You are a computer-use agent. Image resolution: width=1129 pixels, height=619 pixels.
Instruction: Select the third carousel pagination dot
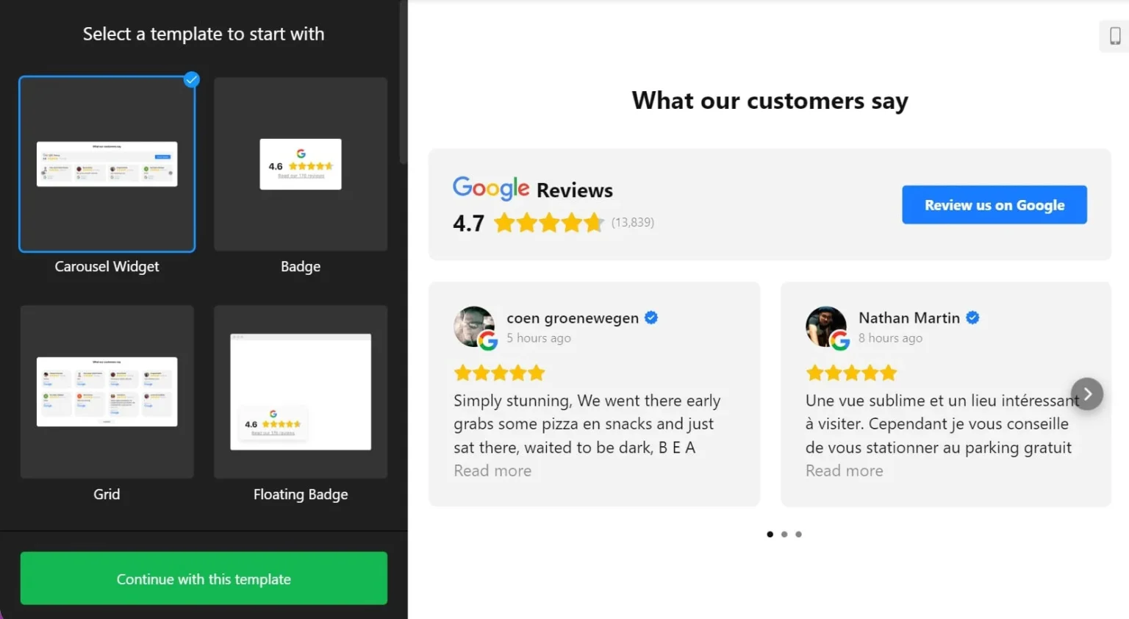(x=798, y=534)
